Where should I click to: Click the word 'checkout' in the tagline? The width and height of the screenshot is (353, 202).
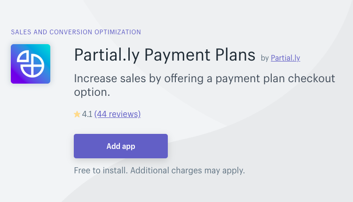tap(311, 78)
